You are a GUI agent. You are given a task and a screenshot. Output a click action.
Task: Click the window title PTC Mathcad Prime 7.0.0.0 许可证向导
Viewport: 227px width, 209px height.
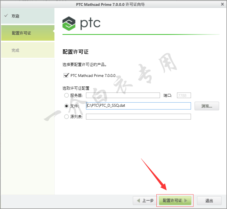(x=110, y=4)
